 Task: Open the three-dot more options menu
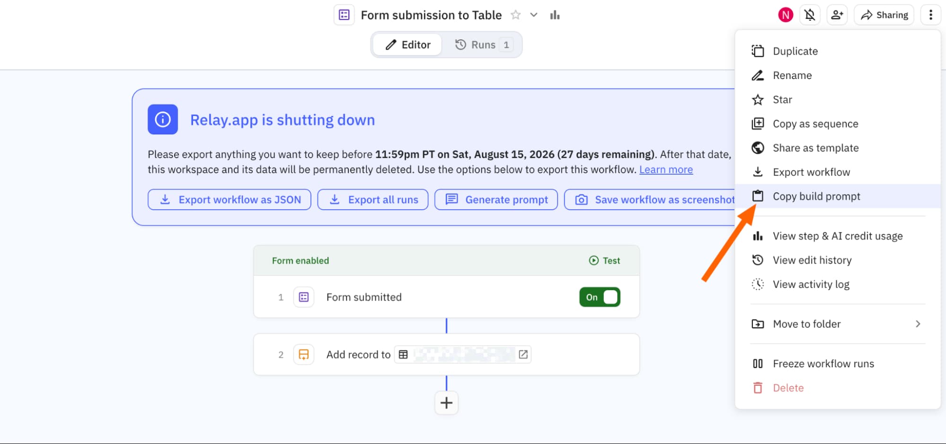tap(930, 15)
